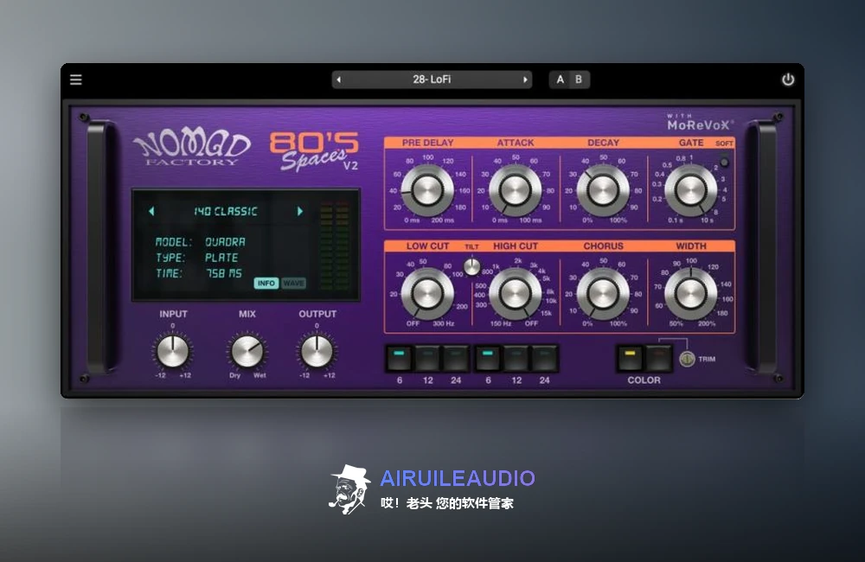Viewport: 865px width, 562px height.
Task: Click the INPUT gain knob
Action: point(173,352)
